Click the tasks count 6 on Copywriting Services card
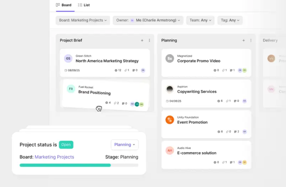 (220, 101)
